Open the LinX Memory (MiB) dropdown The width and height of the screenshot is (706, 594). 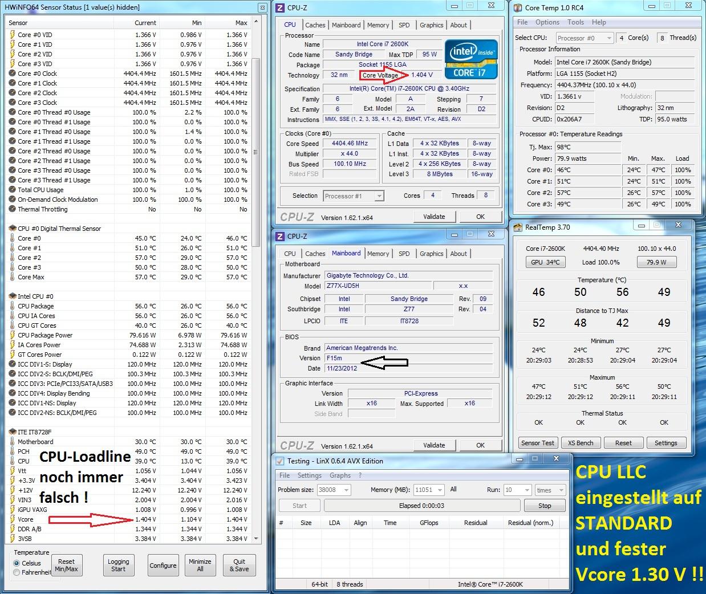tap(429, 490)
